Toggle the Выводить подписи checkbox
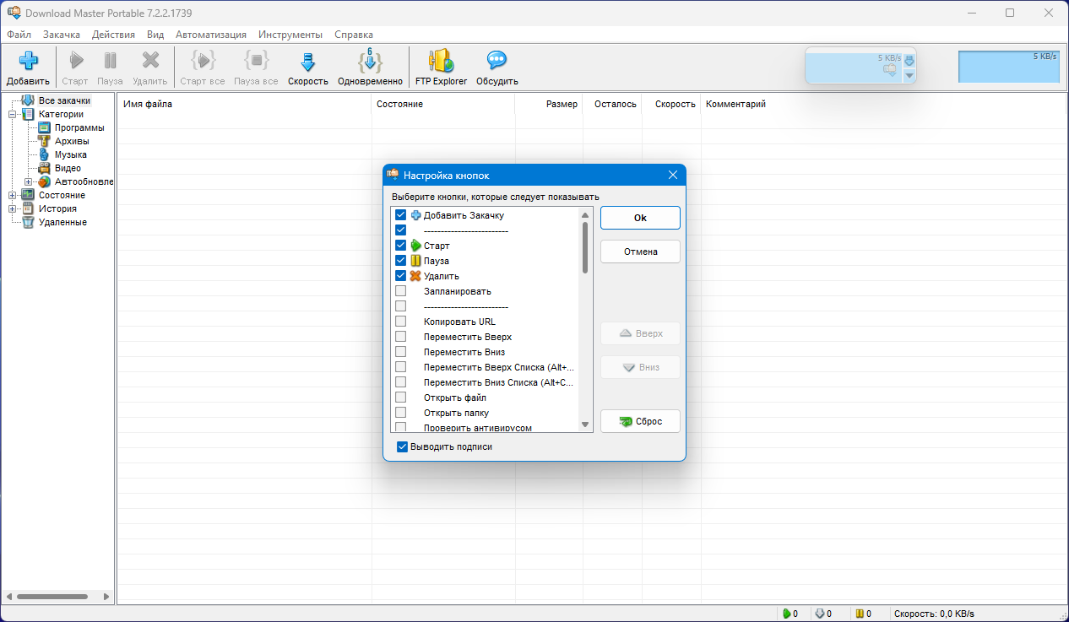 (403, 446)
